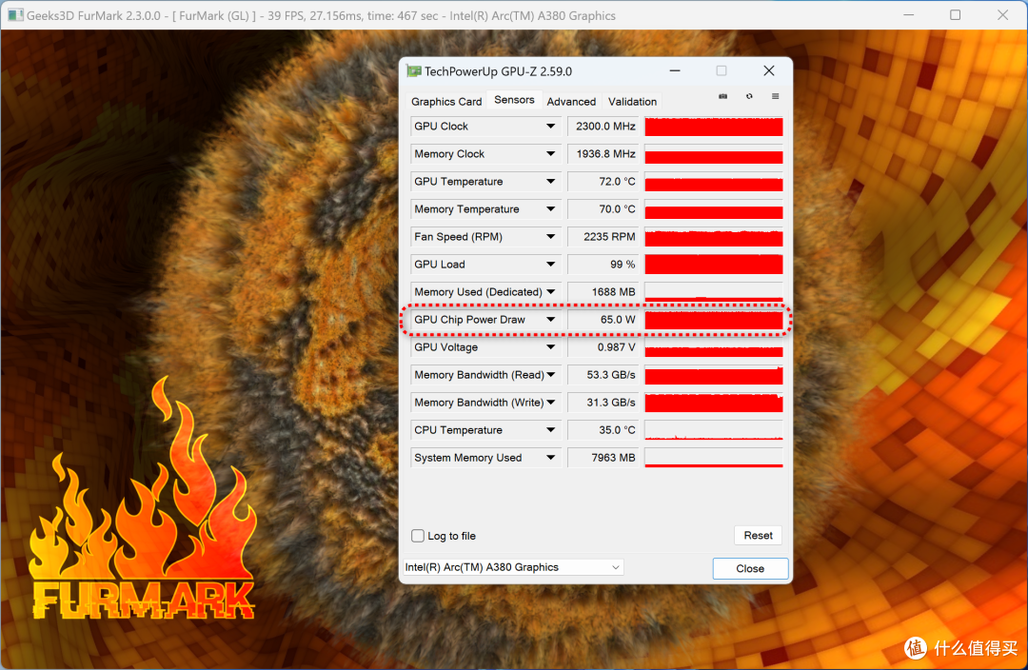Maximize the FurMark window
The width and height of the screenshot is (1028, 670).
(956, 15)
